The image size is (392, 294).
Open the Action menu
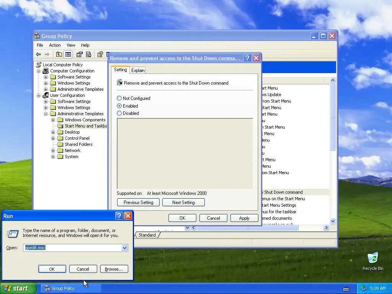(x=55, y=45)
